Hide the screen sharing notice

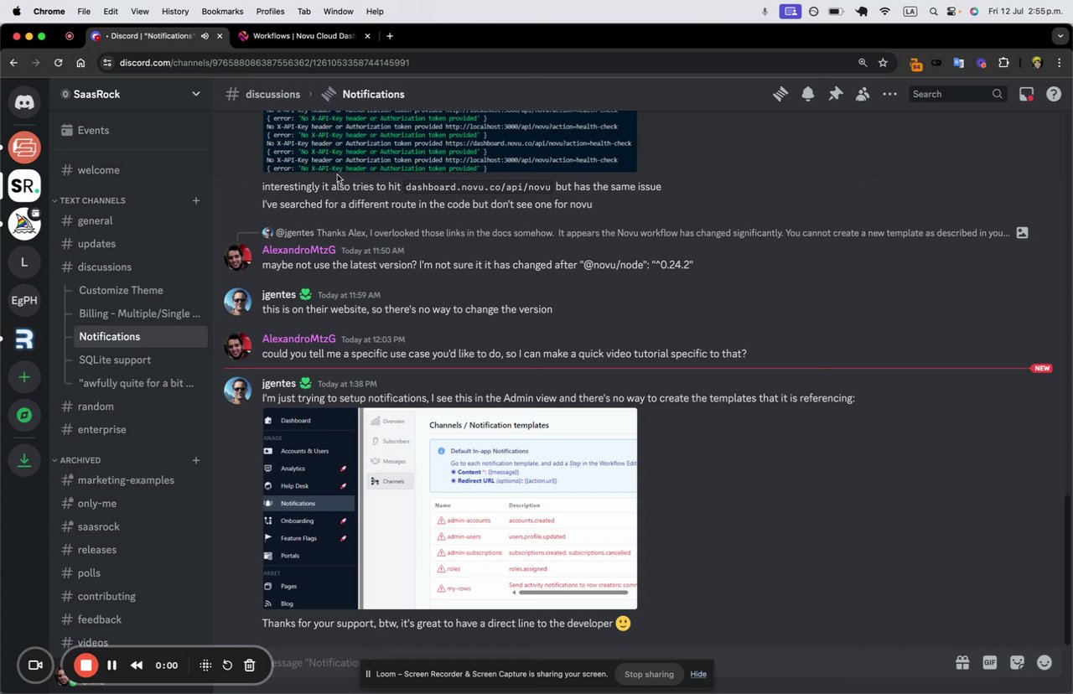click(698, 674)
